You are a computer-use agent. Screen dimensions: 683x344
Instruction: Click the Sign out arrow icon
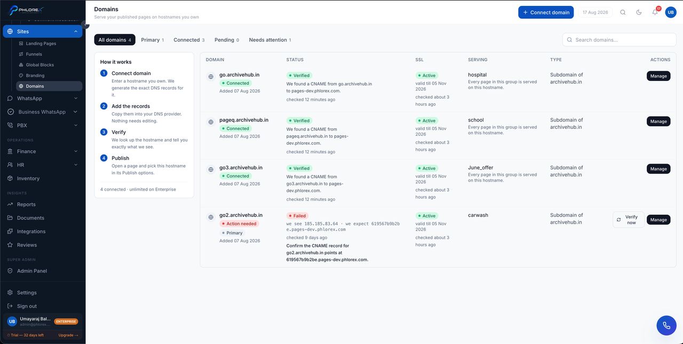[x=10, y=306]
